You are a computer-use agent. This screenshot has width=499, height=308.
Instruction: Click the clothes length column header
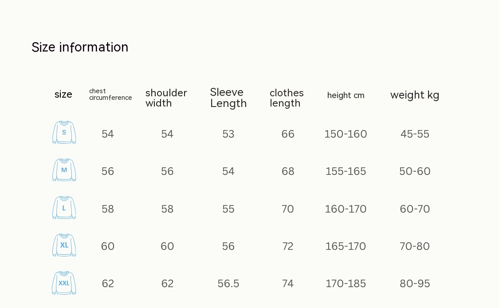pyautogui.click(x=287, y=98)
